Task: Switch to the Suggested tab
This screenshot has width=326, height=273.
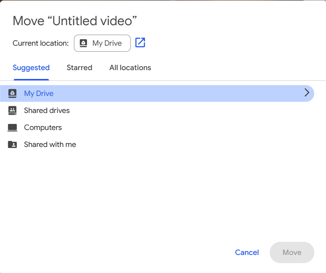Action: 31,68
